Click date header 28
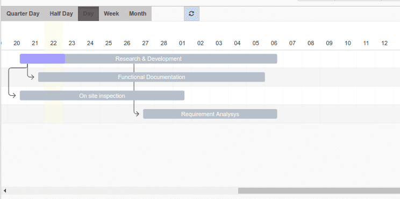Viewport: 400px width, 199px height. [164, 43]
